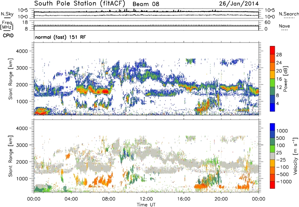Select the Time UT axis label
299x207 pixels.
pos(146,205)
